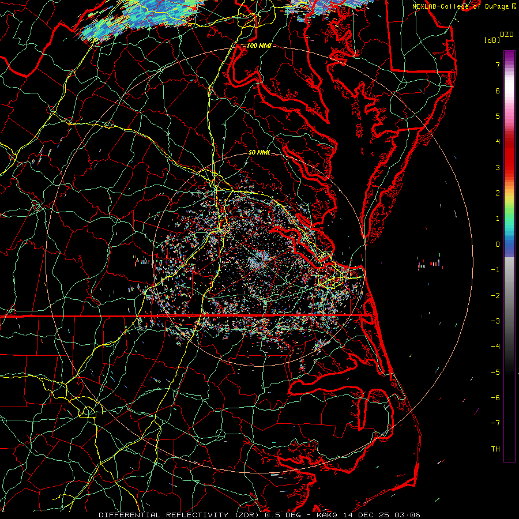Click the TH threshold label on the scale

[x=495, y=449]
